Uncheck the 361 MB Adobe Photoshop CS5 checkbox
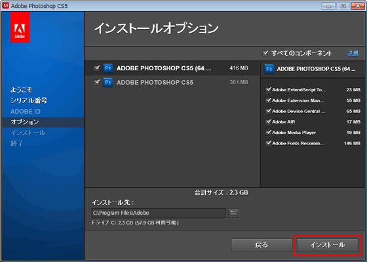Viewport: 367px width, 262px height. [x=97, y=83]
